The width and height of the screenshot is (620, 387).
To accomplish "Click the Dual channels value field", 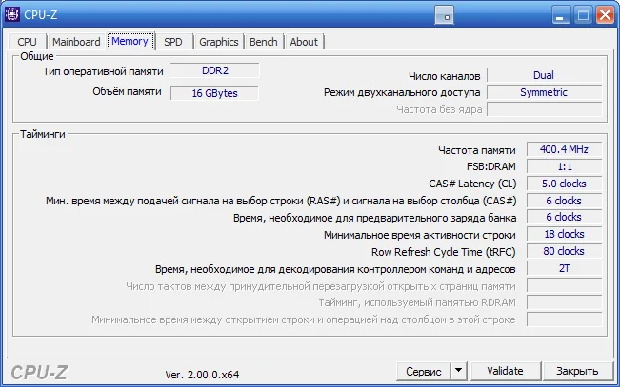I will tap(544, 75).
